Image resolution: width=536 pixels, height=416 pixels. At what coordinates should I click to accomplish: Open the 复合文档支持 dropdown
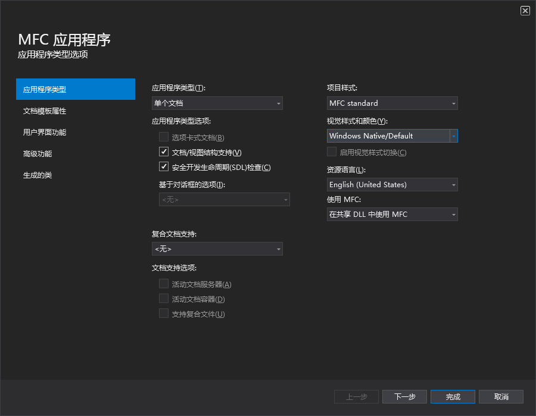coord(217,248)
